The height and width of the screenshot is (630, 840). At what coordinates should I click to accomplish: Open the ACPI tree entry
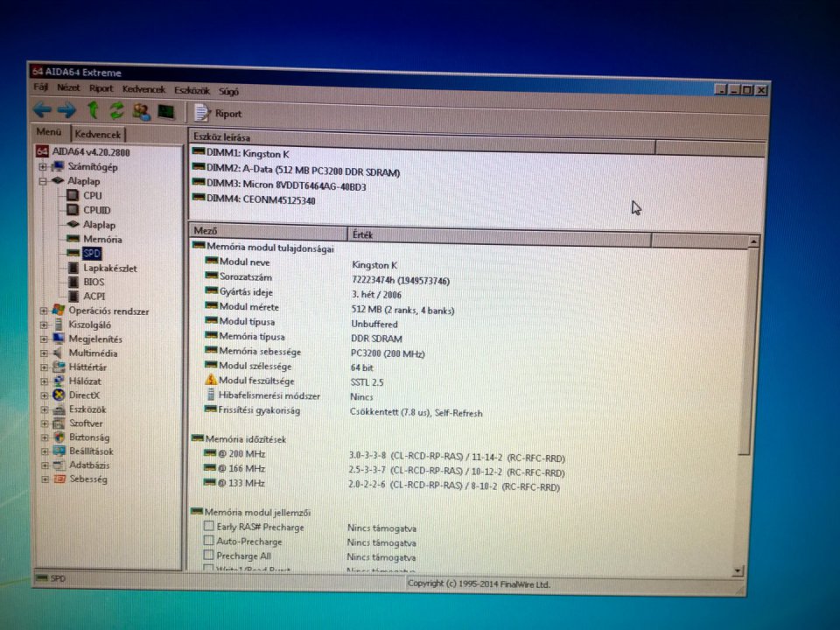pos(94,297)
